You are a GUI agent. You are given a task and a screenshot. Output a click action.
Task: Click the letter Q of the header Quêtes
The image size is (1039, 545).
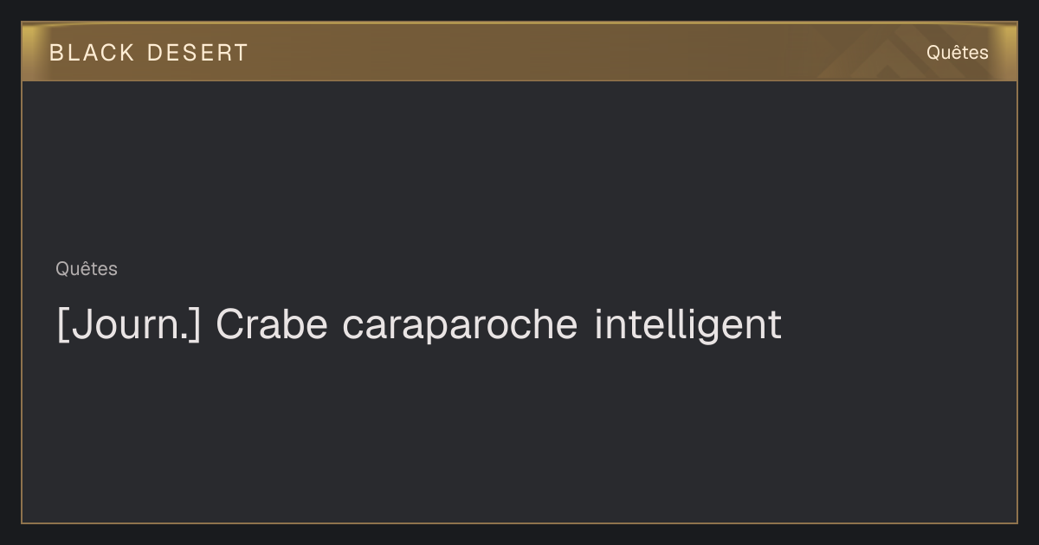(x=933, y=53)
